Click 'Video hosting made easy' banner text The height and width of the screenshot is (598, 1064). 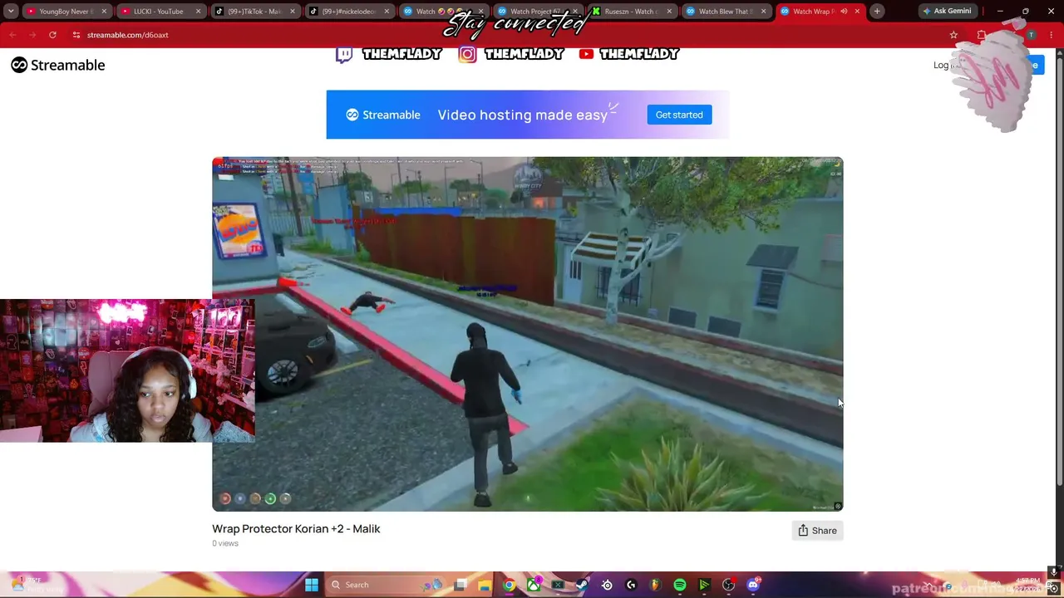[523, 115]
